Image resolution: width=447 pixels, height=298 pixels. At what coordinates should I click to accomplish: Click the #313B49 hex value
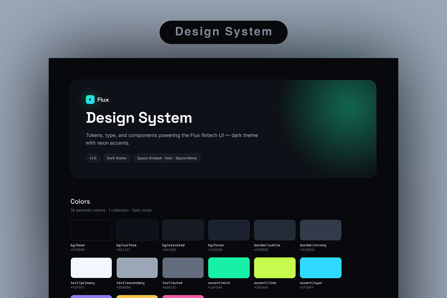pyautogui.click(x=307, y=250)
